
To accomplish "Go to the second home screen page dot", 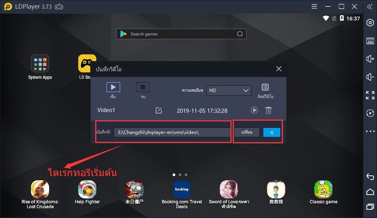I will (x=180, y=175).
